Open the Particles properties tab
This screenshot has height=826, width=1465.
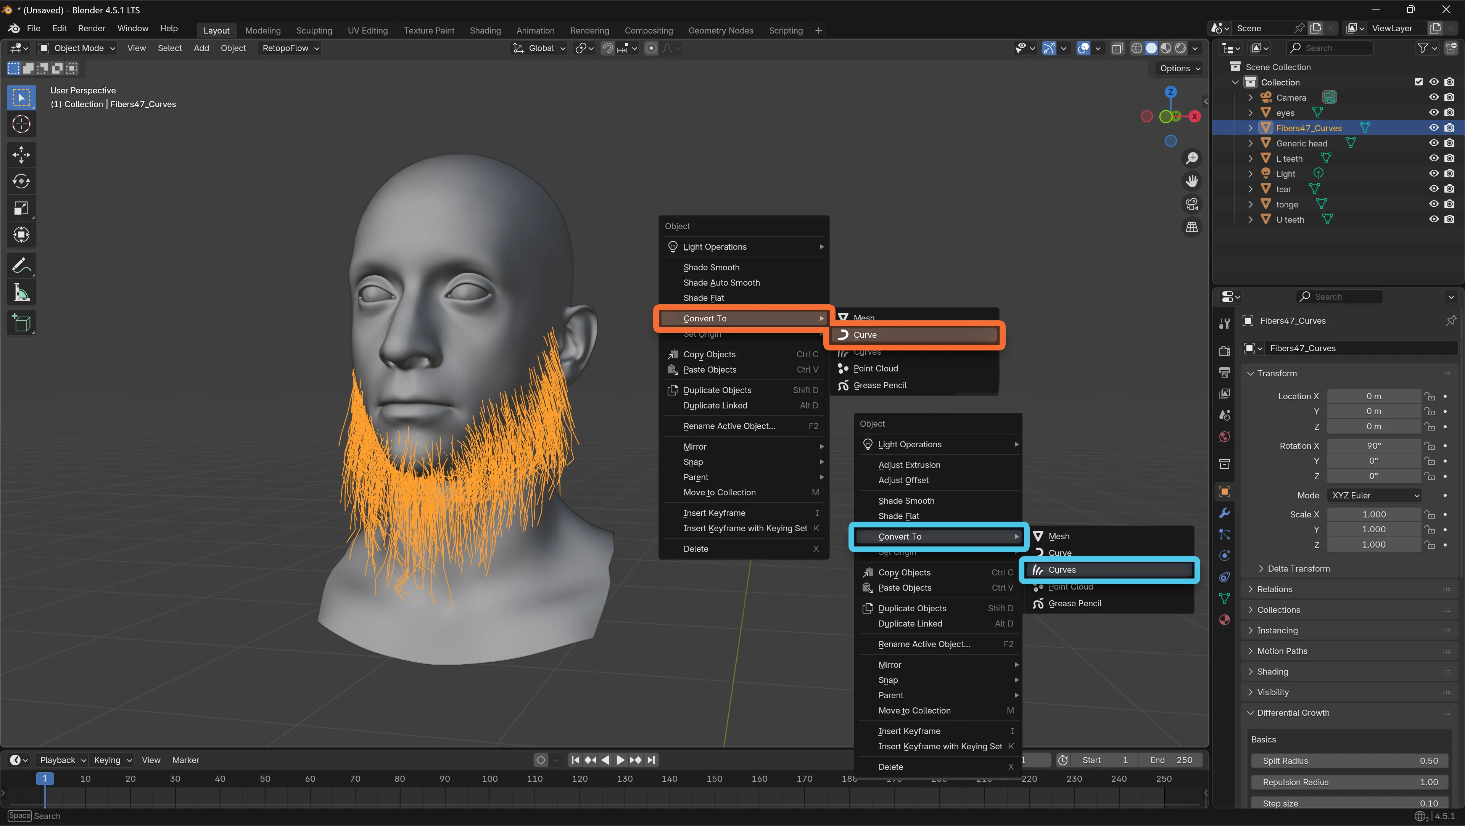[x=1224, y=534]
